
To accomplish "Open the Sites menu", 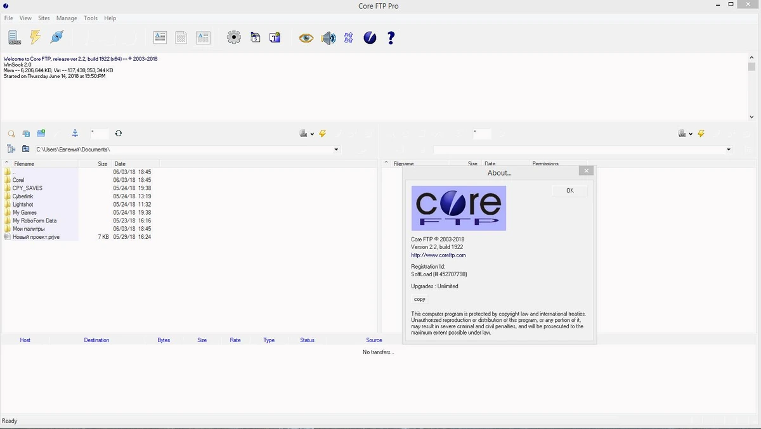I will coord(44,18).
